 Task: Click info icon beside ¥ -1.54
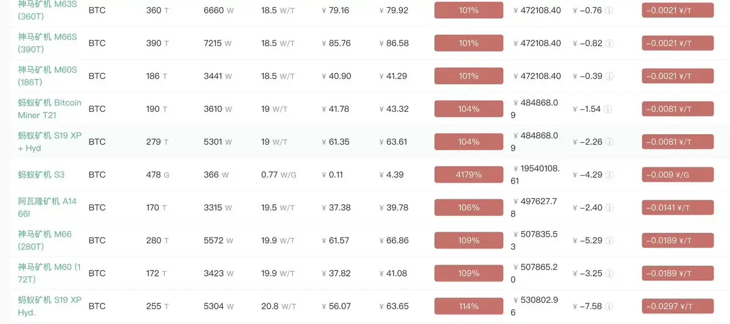click(608, 109)
